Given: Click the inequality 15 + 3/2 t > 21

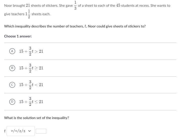Looking at the screenshot, I should pos(31,51).
